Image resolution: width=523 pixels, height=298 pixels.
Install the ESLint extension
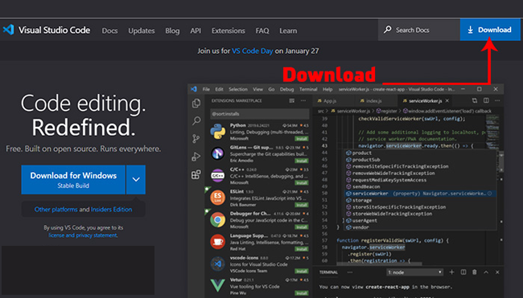click(302, 205)
